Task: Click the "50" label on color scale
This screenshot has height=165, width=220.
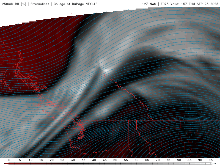Action: click(115, 160)
